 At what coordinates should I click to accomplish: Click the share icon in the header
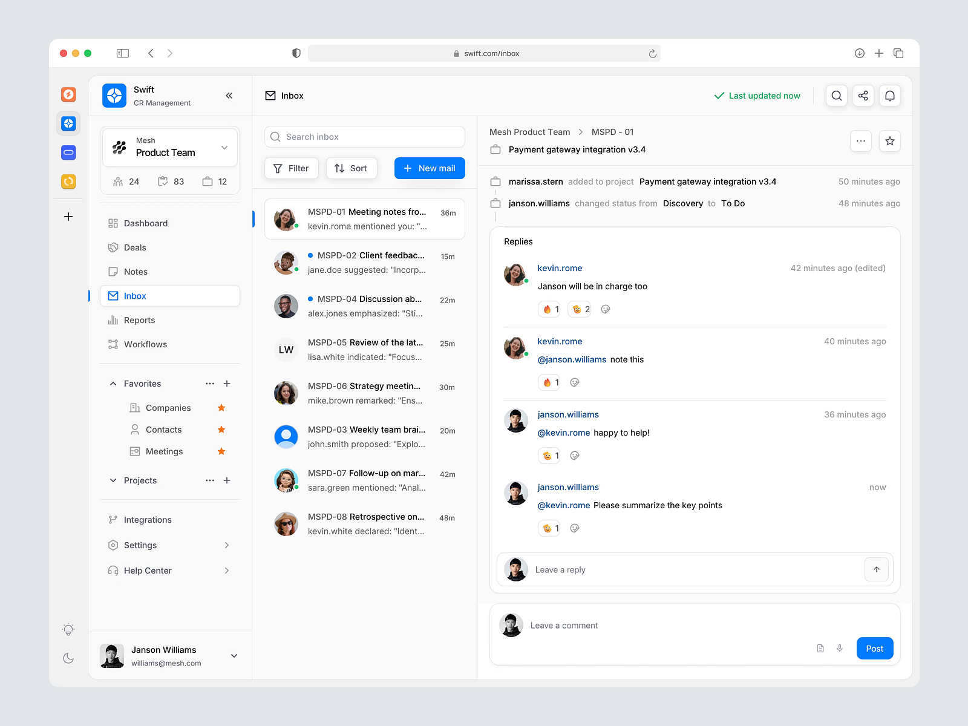click(863, 96)
